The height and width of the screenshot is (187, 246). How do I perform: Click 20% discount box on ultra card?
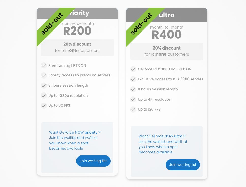coord(167,51)
